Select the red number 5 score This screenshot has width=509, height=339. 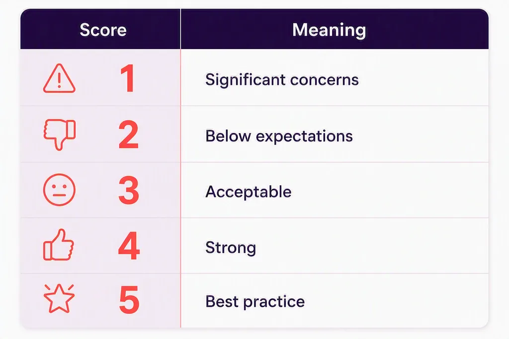(129, 300)
